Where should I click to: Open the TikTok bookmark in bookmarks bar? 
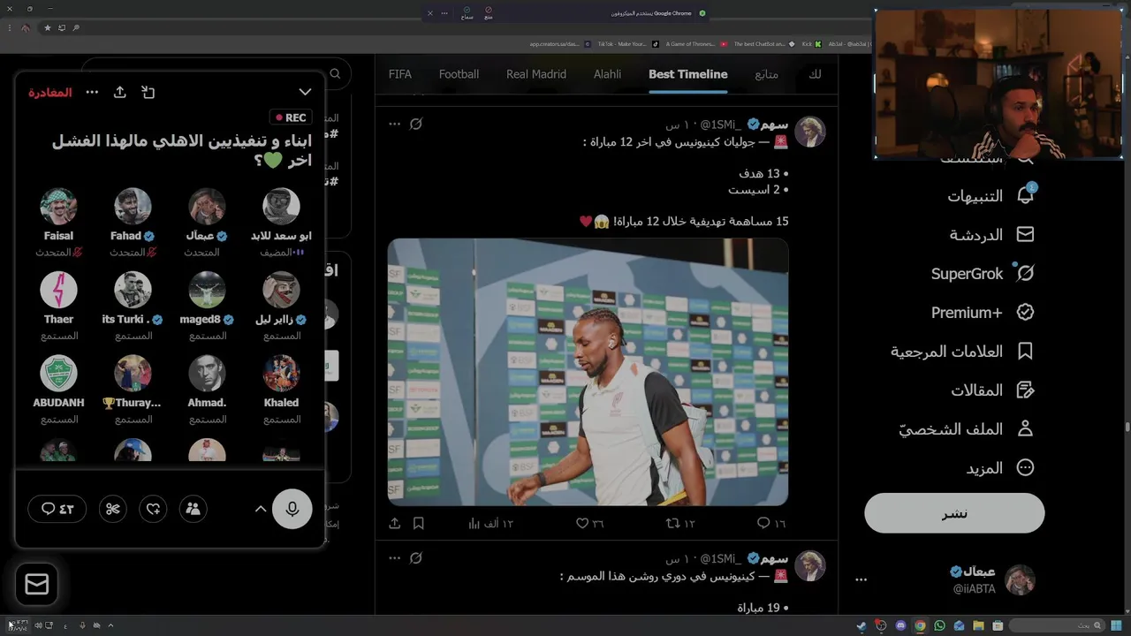627,43
